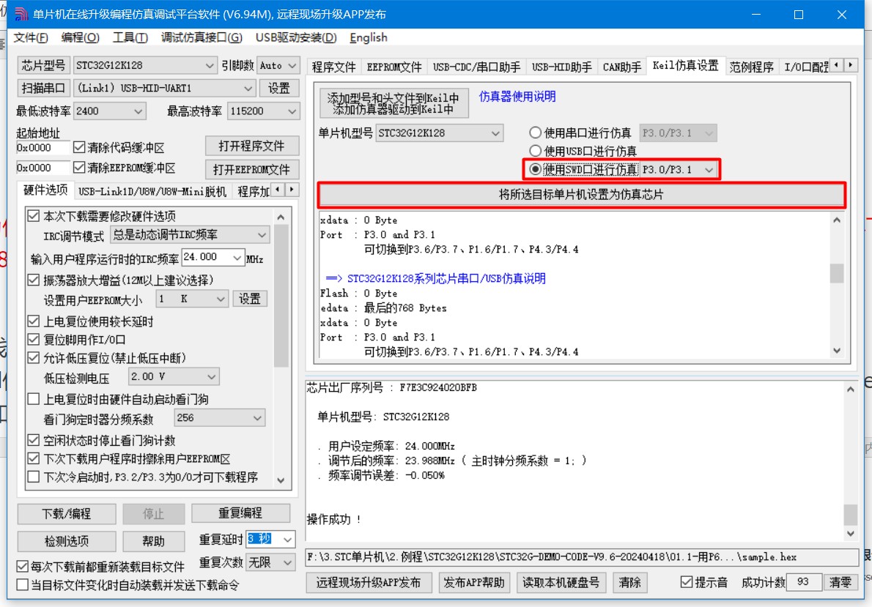Image resolution: width=872 pixels, height=607 pixels.
Task: Open the IRC调节模式 dropdown
Action: pyautogui.click(x=191, y=234)
